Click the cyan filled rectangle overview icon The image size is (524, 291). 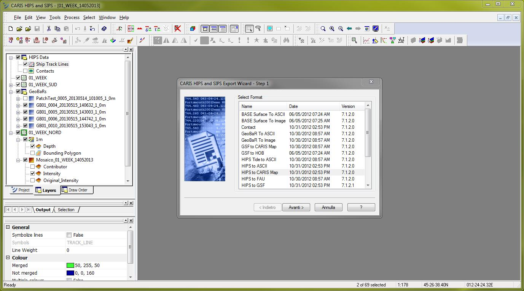tap(270, 28)
